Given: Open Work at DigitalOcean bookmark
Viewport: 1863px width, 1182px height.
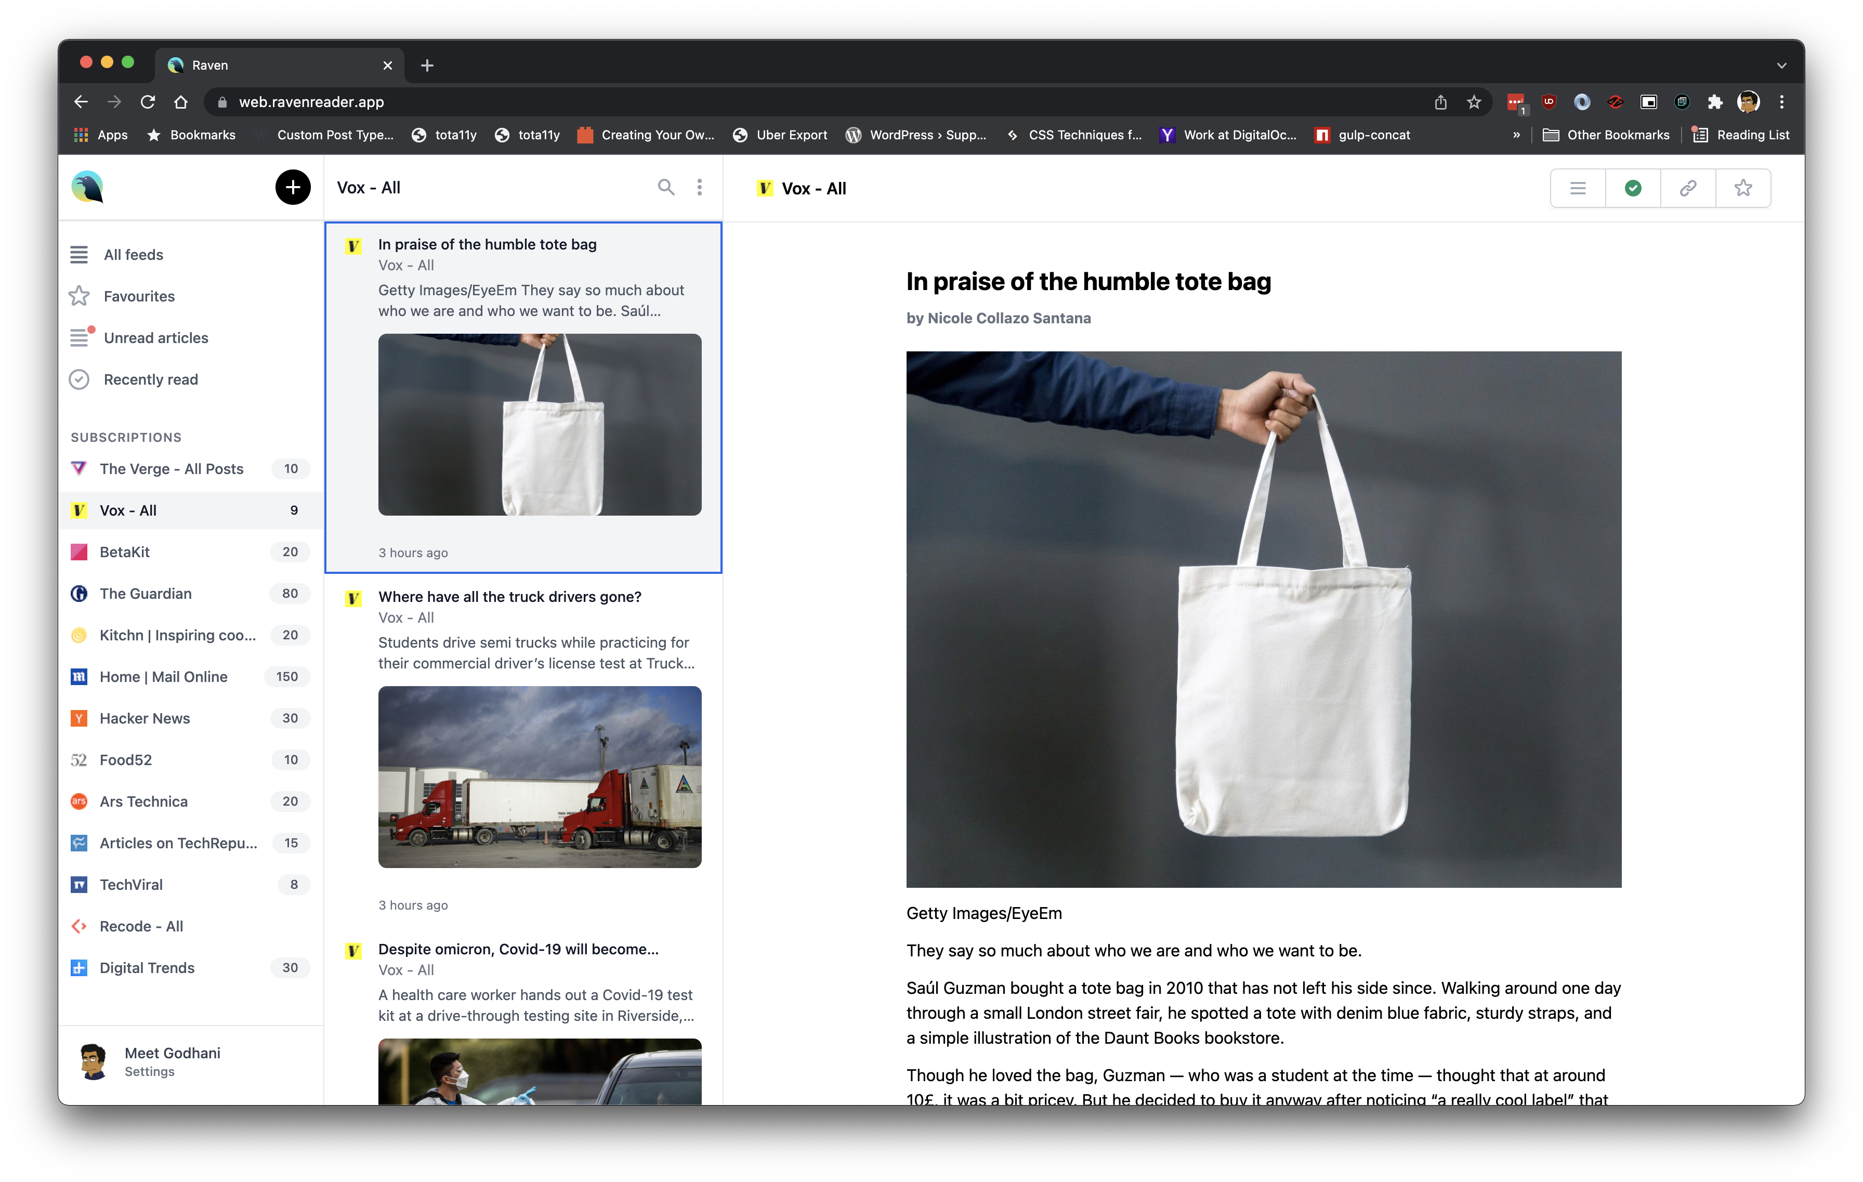Looking at the screenshot, I should pos(1228,135).
